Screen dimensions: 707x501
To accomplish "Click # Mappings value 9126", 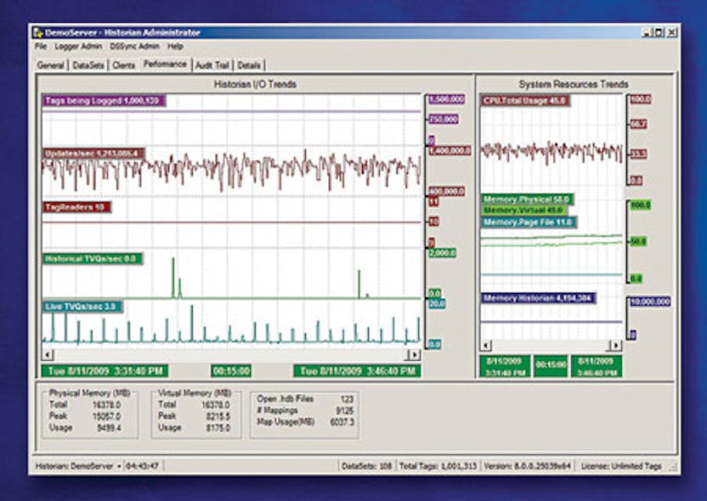I will (345, 411).
